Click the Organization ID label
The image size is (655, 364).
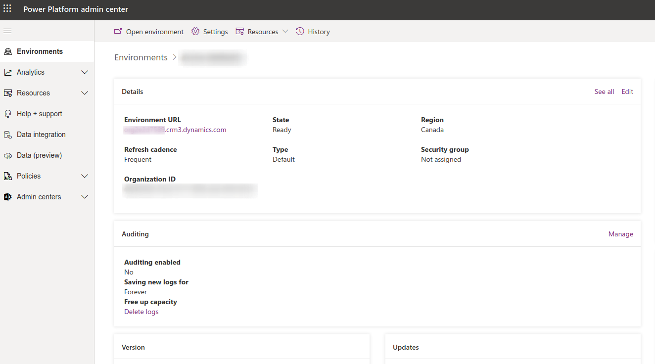(150, 179)
